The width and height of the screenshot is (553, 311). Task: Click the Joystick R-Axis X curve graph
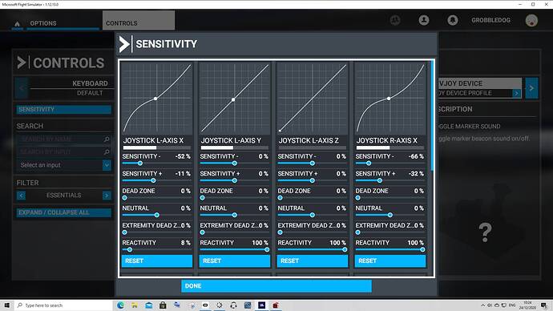(390, 98)
